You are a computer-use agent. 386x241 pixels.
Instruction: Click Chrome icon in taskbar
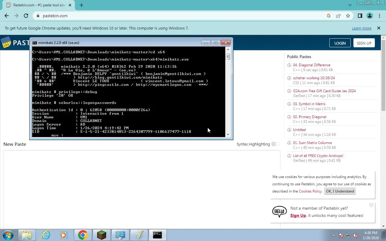83,235
